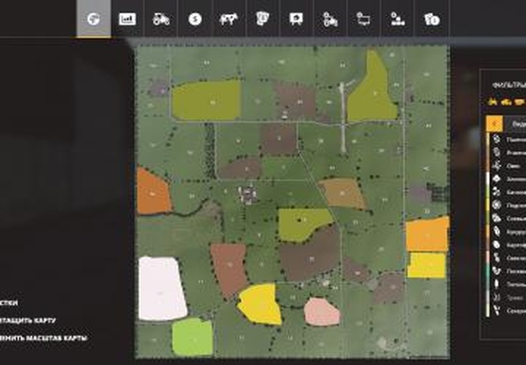Open the contracts cards tab
526x365 pixels.
(x=263, y=18)
